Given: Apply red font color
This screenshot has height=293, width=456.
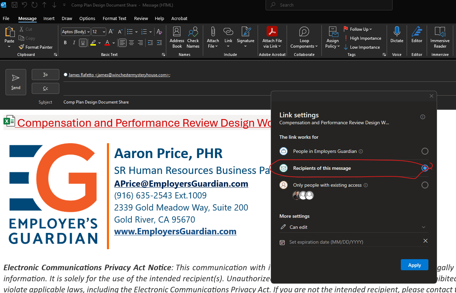Looking at the screenshot, I should click(107, 43).
